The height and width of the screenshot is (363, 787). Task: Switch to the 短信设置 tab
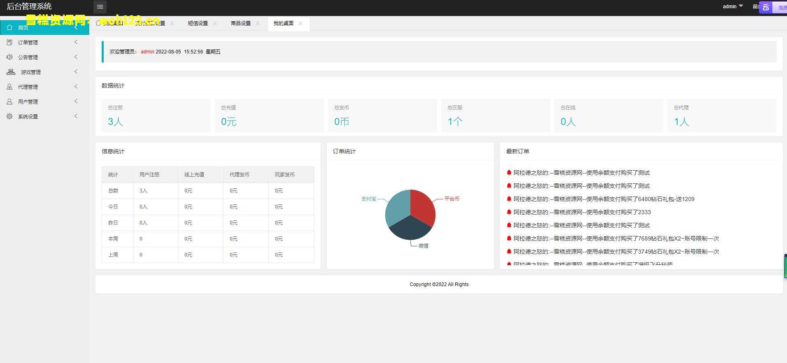198,23
